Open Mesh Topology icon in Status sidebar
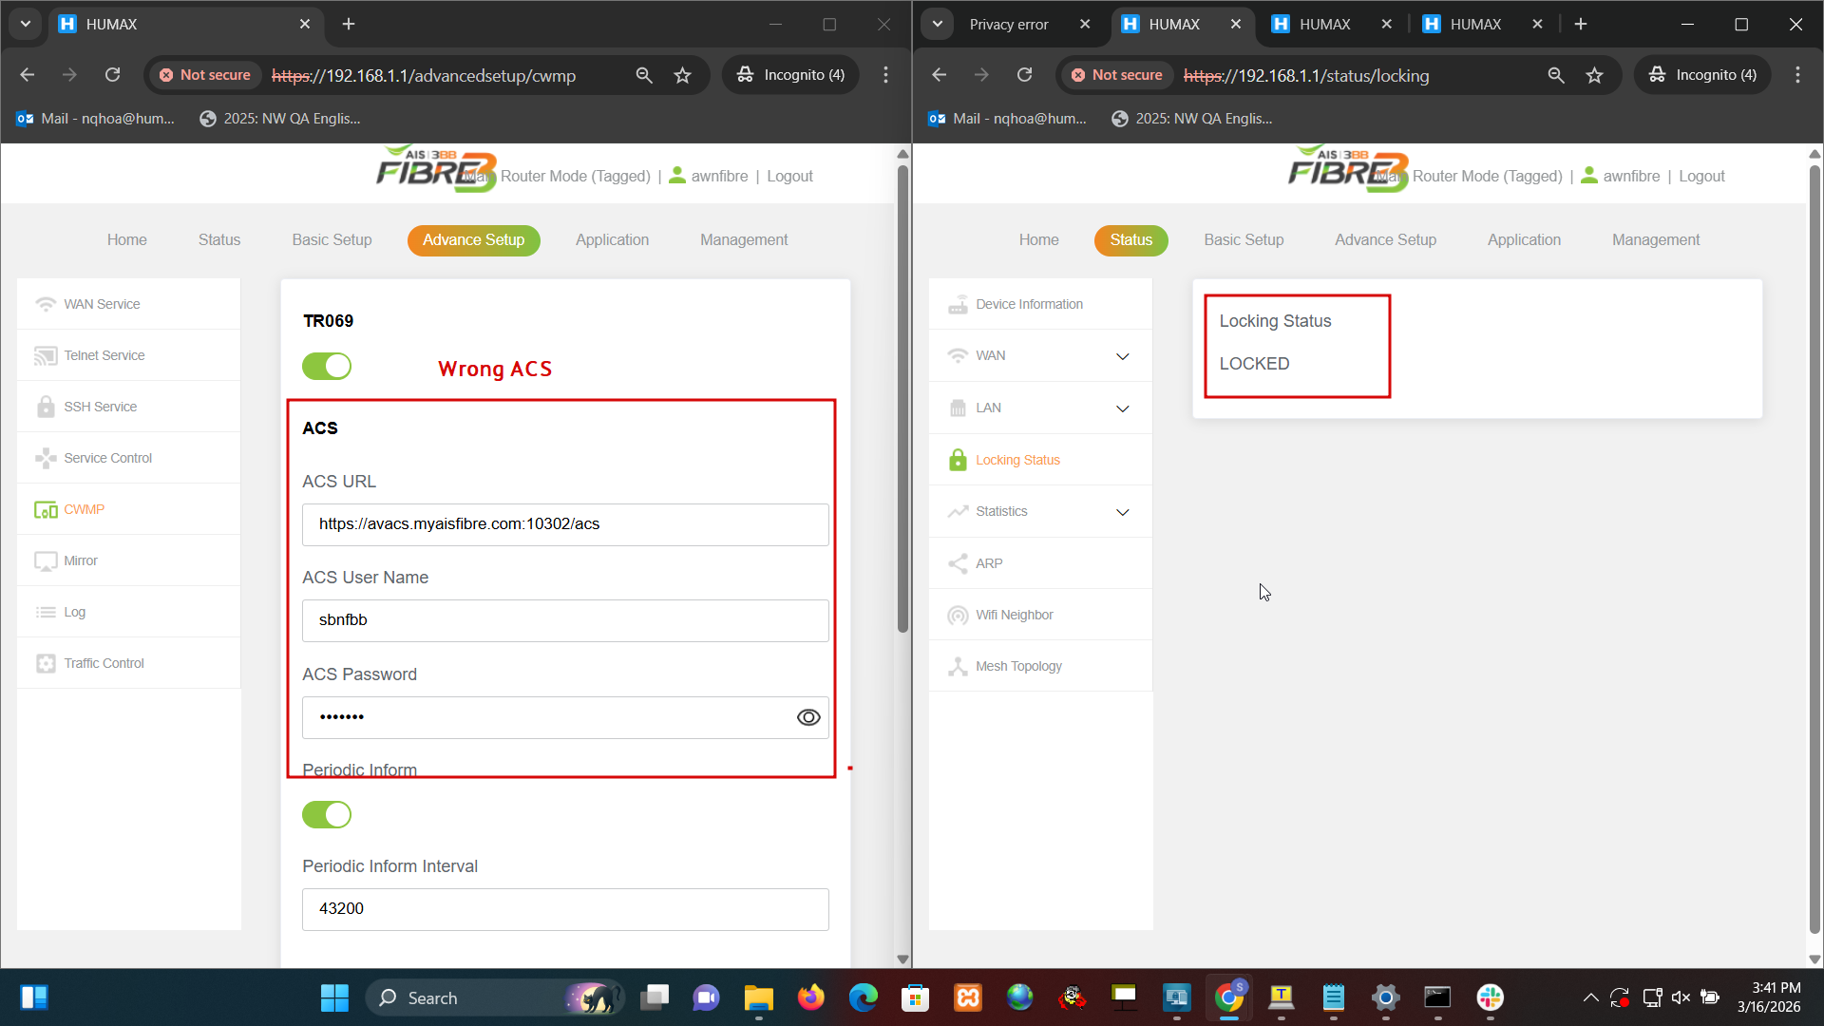This screenshot has width=1824, height=1026. point(958,666)
